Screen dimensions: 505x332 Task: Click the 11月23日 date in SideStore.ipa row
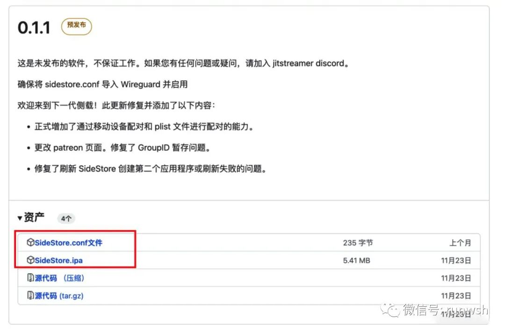tap(456, 261)
